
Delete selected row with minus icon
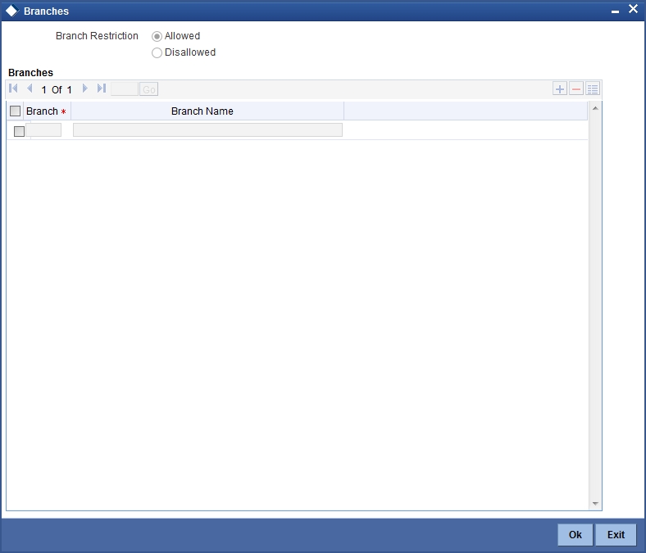[x=576, y=88]
